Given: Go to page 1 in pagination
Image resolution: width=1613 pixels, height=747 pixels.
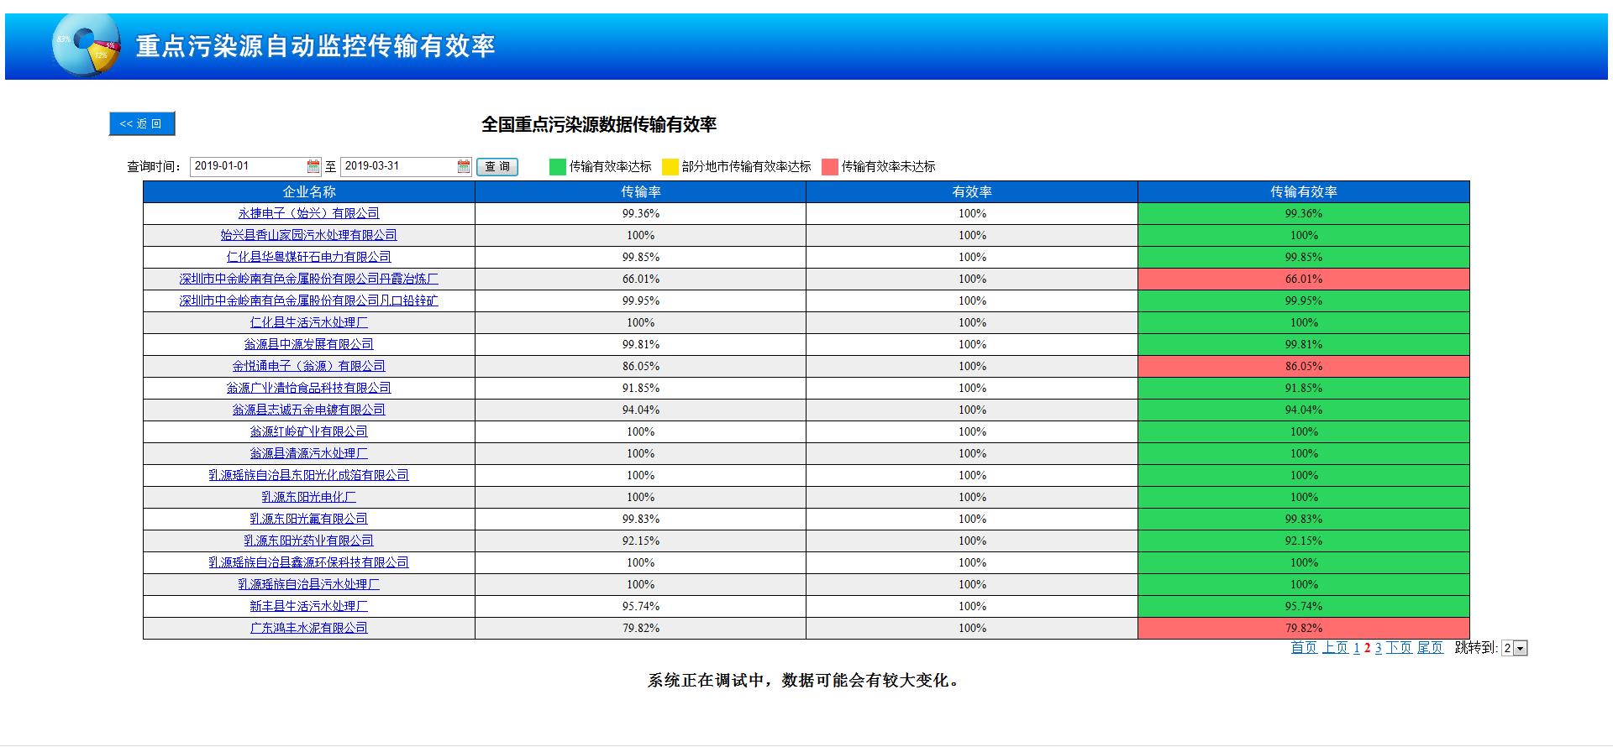Looking at the screenshot, I should pos(1357,648).
